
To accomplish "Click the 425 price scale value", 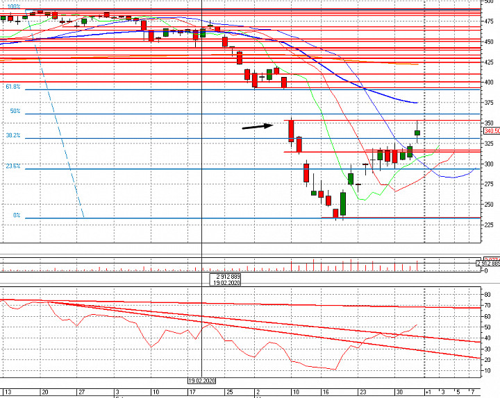I will (x=488, y=62).
